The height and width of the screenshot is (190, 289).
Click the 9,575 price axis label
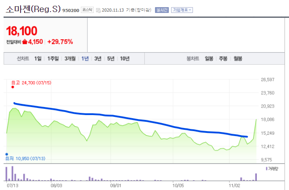click(267, 160)
